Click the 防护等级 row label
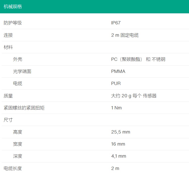This screenshot has height=178, width=189. point(13,23)
